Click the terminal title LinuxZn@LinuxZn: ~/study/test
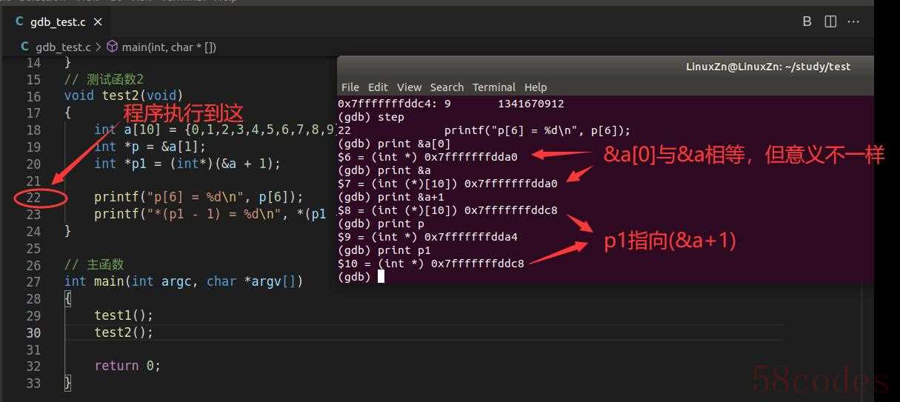Viewport: 900px width, 402px height. pyautogui.click(x=768, y=67)
